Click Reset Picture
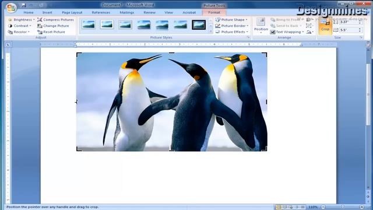The width and height of the screenshot is (373, 210). coord(51,32)
